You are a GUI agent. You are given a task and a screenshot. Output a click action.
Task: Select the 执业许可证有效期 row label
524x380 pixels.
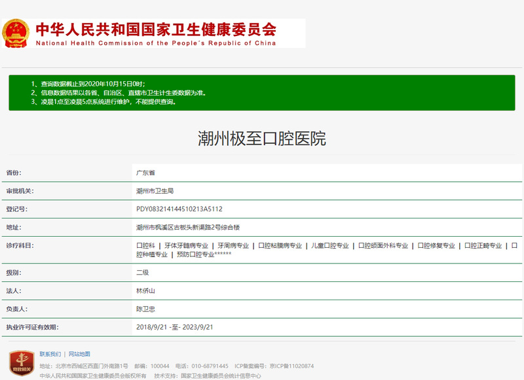coord(32,327)
